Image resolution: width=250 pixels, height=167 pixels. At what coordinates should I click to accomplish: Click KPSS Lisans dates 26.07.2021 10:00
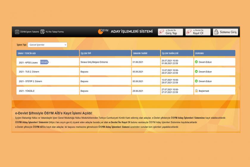coord(170,61)
